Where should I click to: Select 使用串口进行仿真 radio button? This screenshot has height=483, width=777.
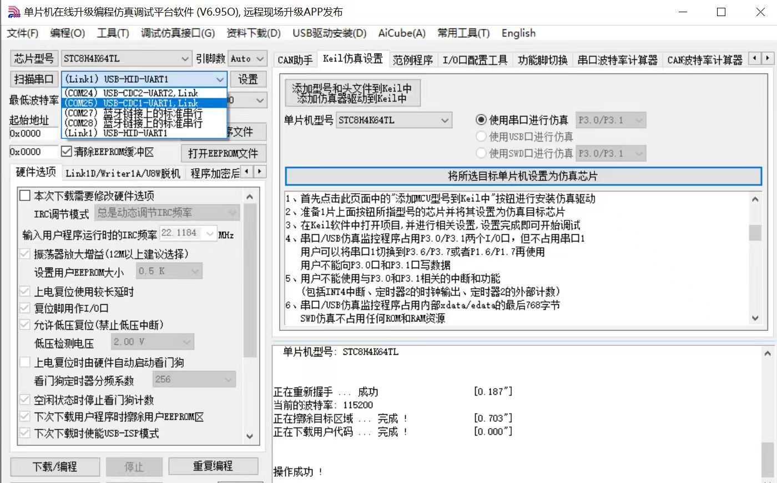click(x=481, y=120)
